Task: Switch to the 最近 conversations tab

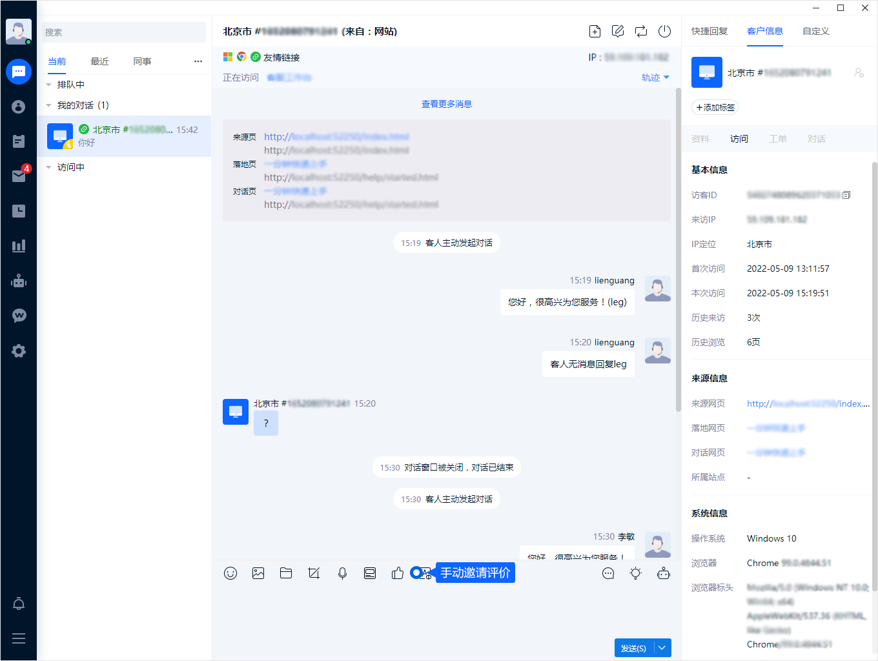Action: (99, 61)
